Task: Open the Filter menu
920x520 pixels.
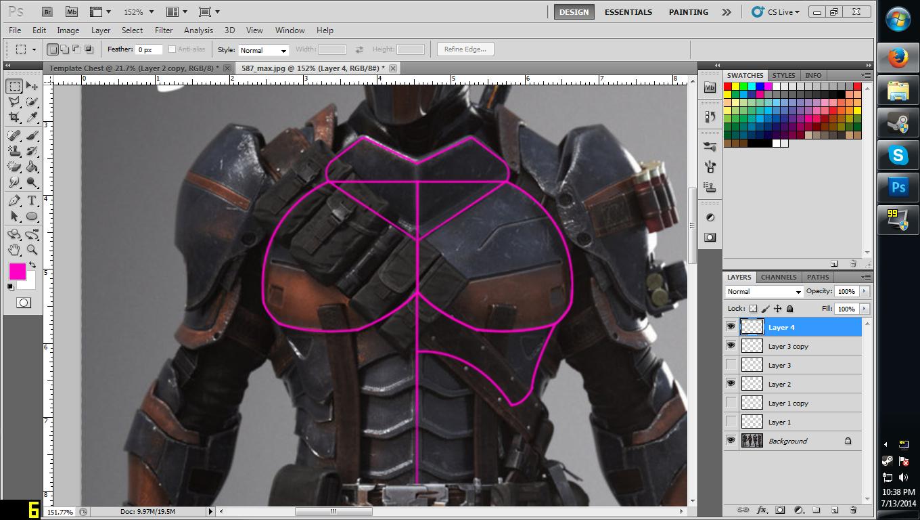Action: [164, 30]
